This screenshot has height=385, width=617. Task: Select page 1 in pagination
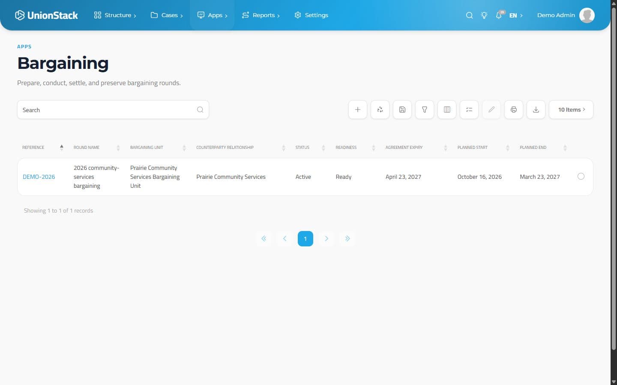(x=306, y=239)
